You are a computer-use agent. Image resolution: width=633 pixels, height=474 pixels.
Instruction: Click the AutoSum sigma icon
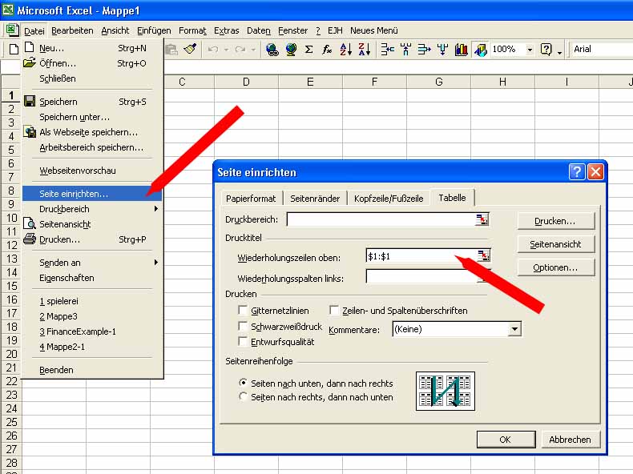click(x=308, y=50)
